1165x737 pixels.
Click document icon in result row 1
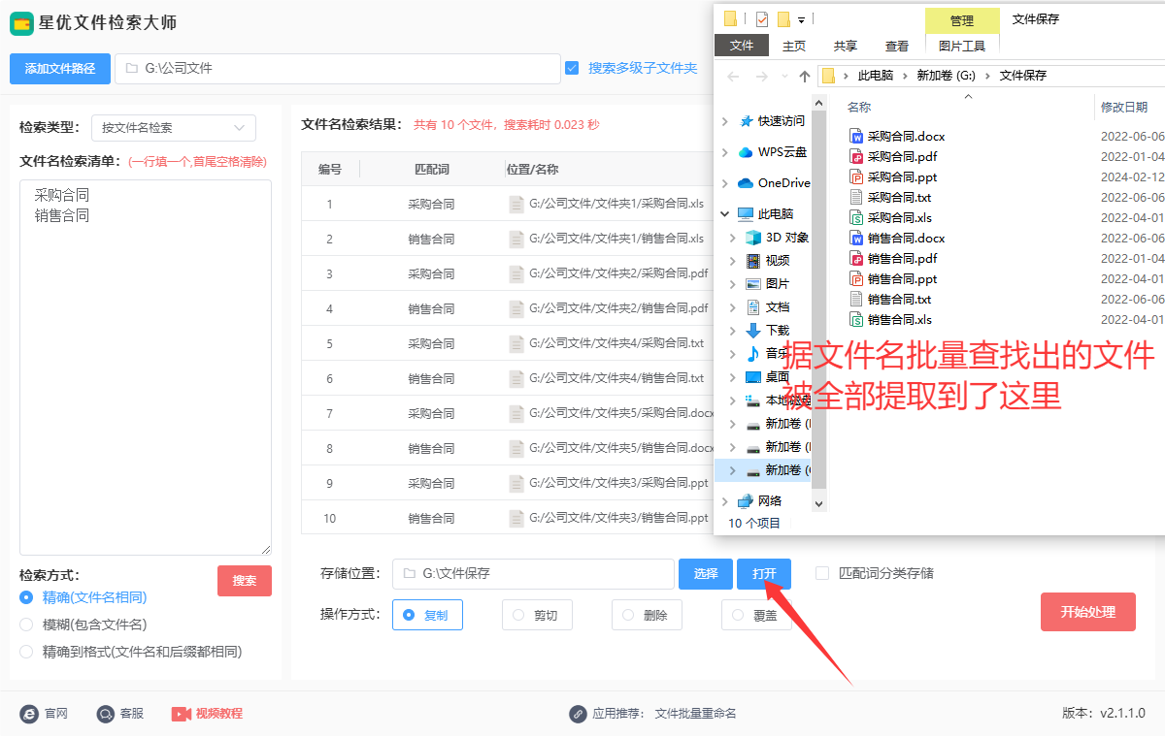pos(516,204)
